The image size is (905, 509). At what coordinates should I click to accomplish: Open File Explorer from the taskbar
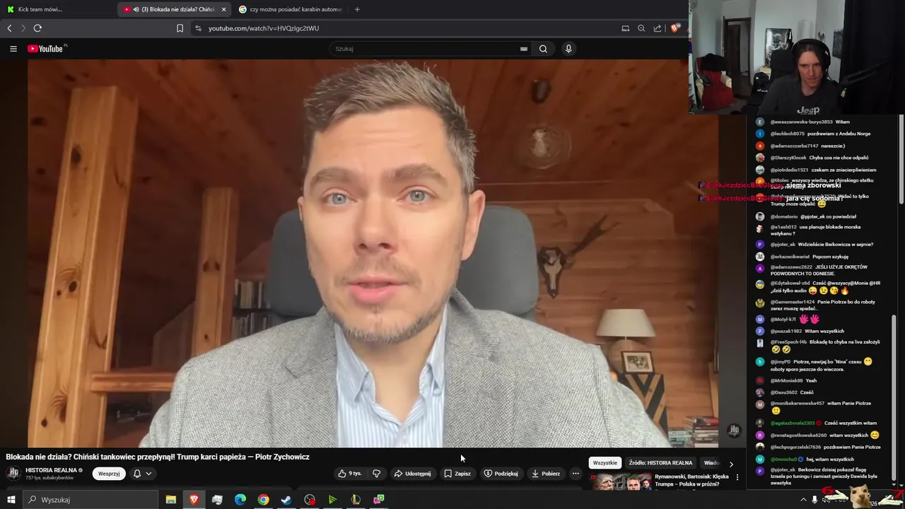[171, 500]
